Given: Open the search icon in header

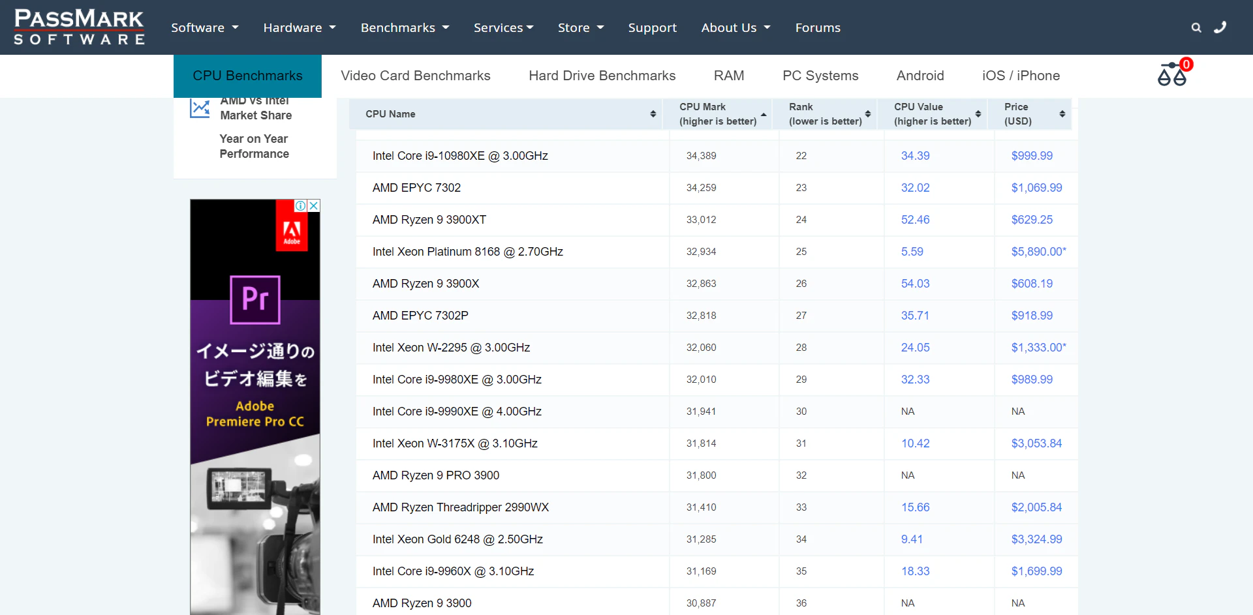Looking at the screenshot, I should pos(1196,27).
